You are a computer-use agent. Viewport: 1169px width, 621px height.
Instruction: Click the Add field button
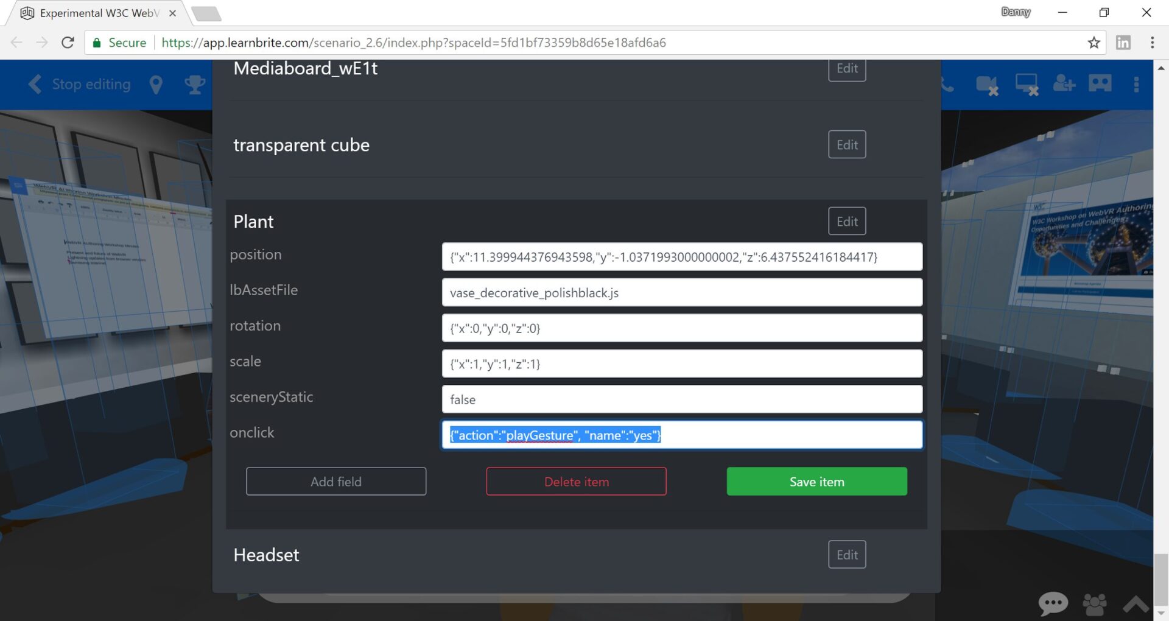[x=336, y=482]
